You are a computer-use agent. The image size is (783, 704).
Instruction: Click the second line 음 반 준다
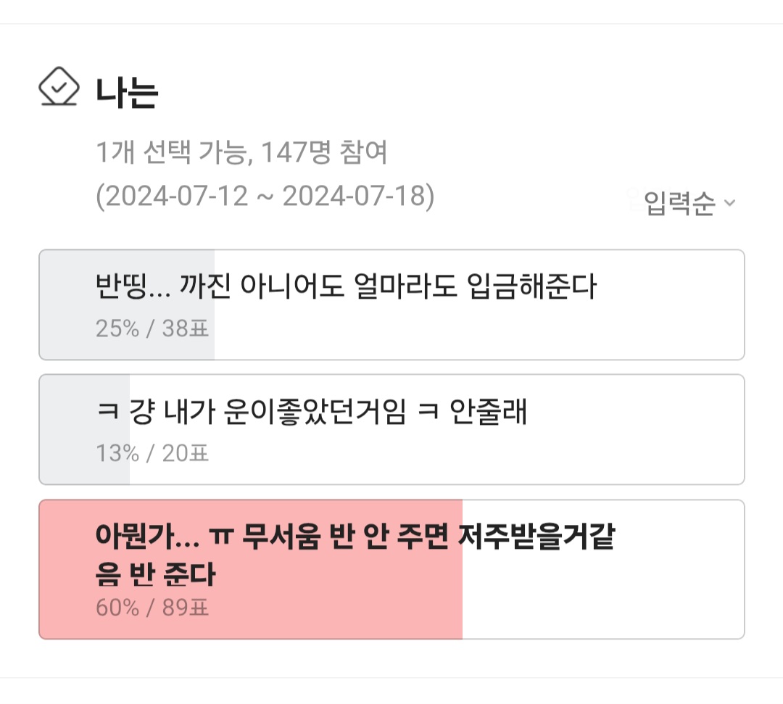point(155,574)
